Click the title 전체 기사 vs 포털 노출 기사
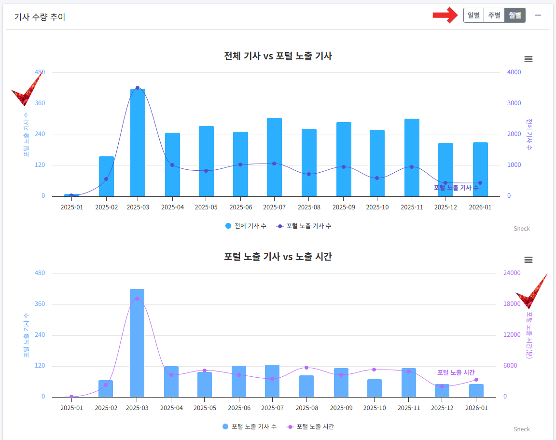Screen dimensions: 556x440 pos(278,56)
